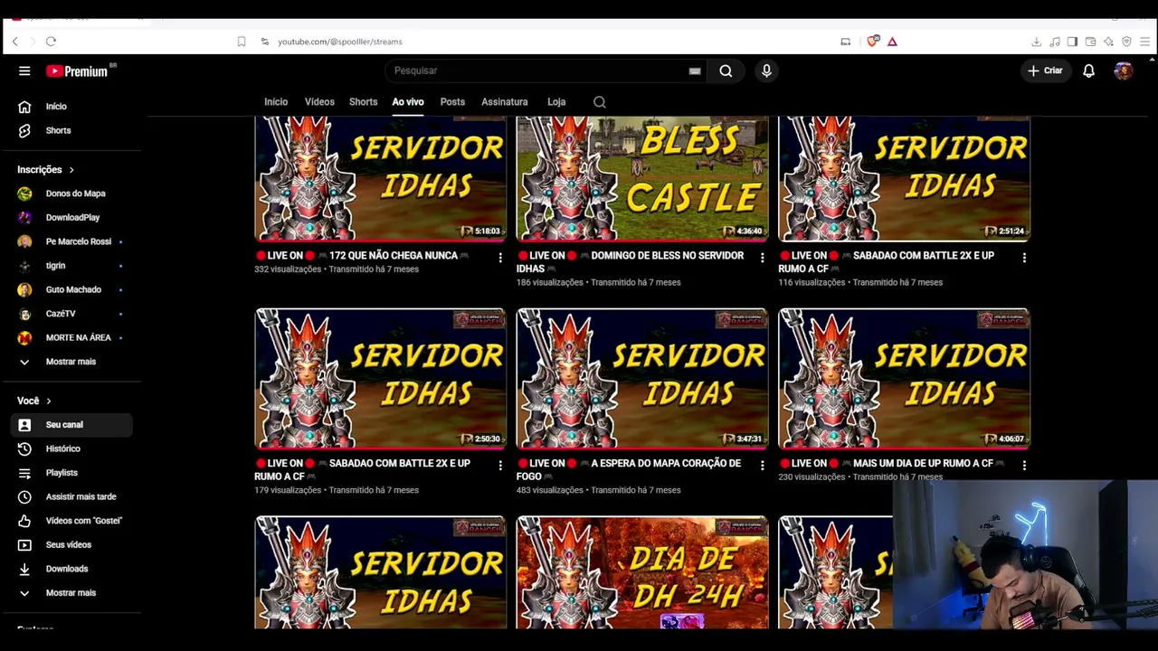Open options menu for MAIS UM DIA DE UP video
The width and height of the screenshot is (1158, 651).
pyautogui.click(x=1024, y=466)
